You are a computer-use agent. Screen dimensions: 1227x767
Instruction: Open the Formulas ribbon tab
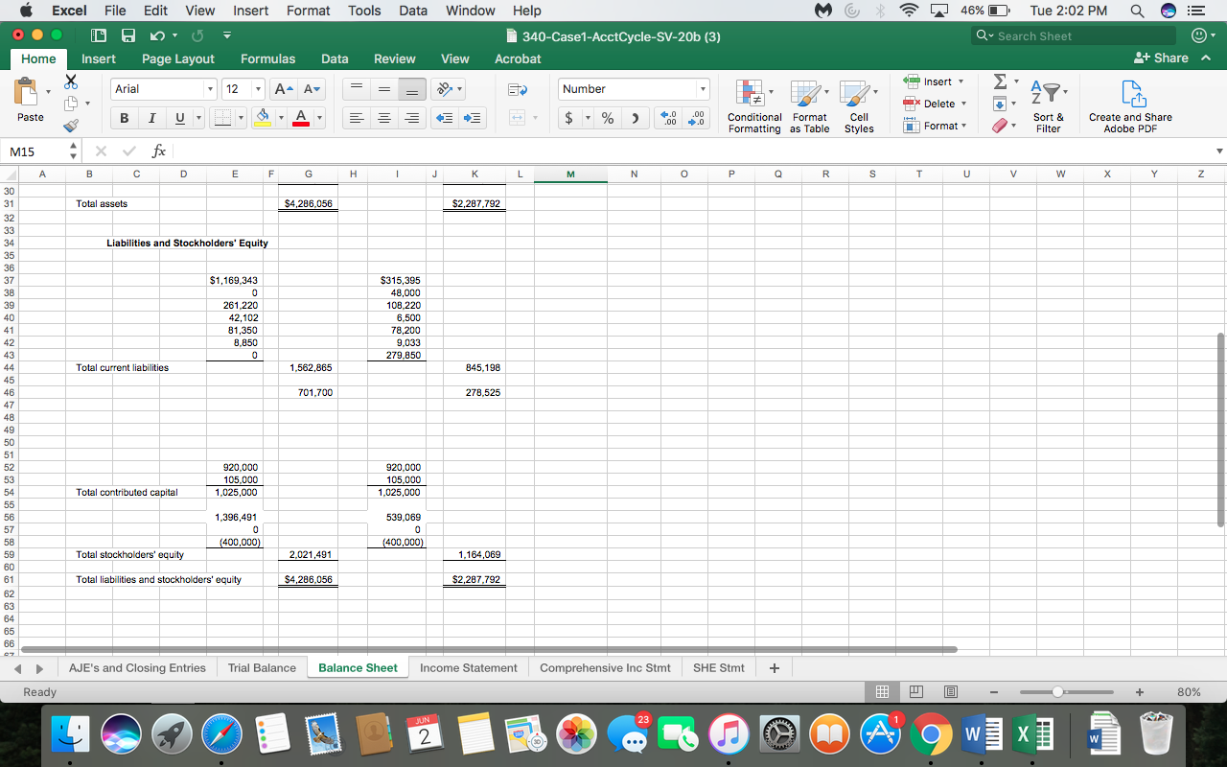(267, 58)
